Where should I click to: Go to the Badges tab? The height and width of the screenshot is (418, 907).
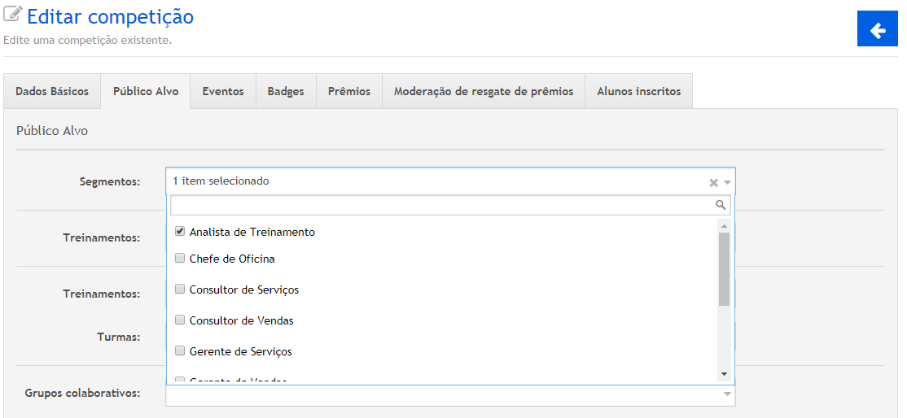click(286, 91)
